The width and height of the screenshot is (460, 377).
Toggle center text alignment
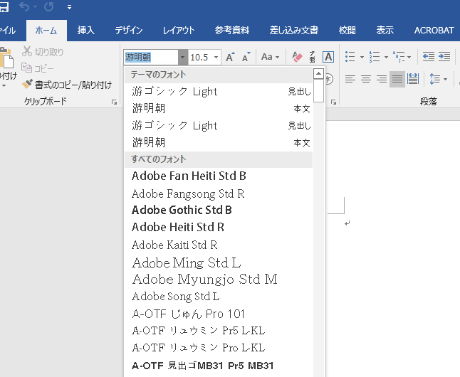366,79
